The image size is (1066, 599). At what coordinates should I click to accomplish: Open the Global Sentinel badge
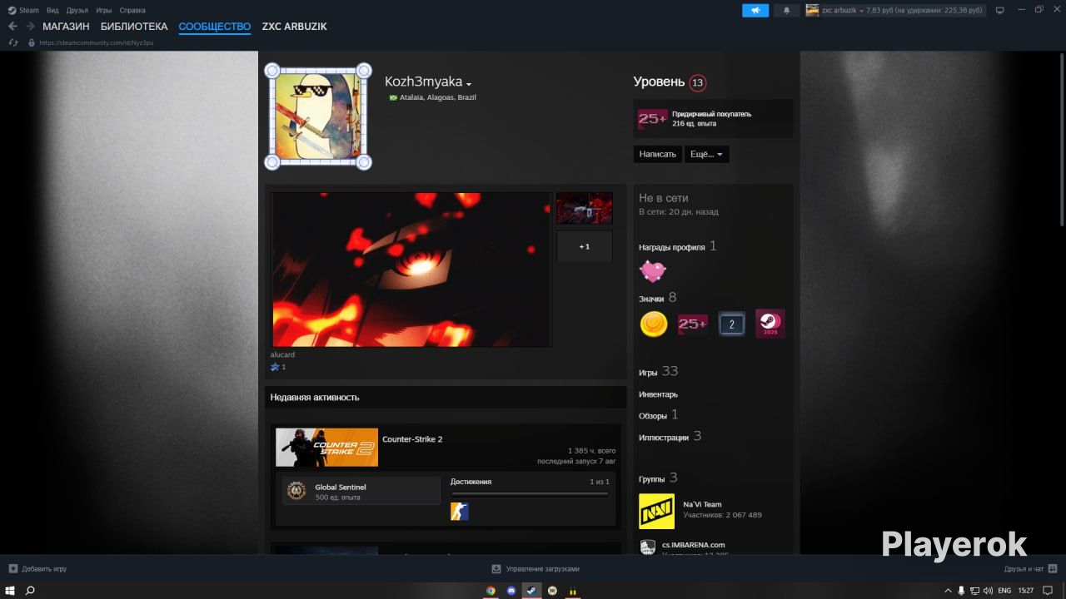point(361,491)
